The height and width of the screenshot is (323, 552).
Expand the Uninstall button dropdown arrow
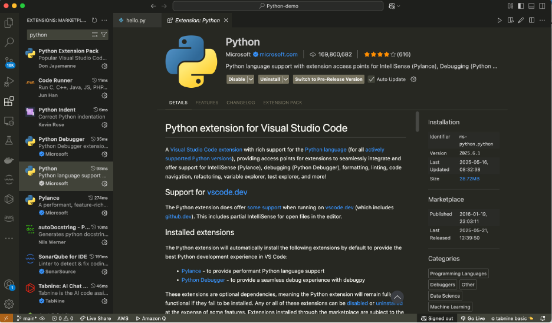click(286, 79)
